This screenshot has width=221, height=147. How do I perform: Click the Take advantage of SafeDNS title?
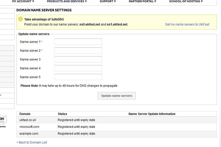click(x=44, y=19)
